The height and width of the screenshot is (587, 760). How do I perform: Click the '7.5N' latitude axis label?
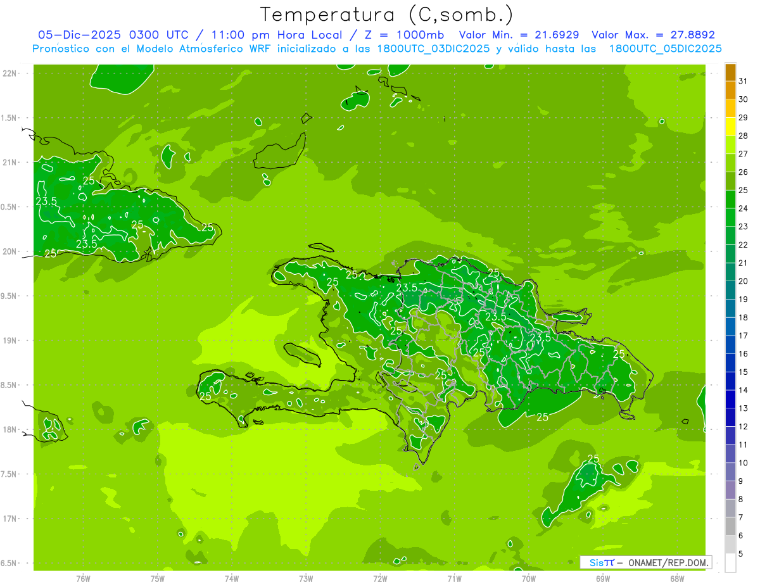9,474
